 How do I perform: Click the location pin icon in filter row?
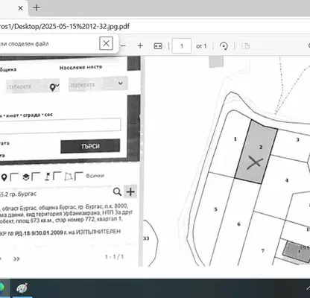coord(4,177)
